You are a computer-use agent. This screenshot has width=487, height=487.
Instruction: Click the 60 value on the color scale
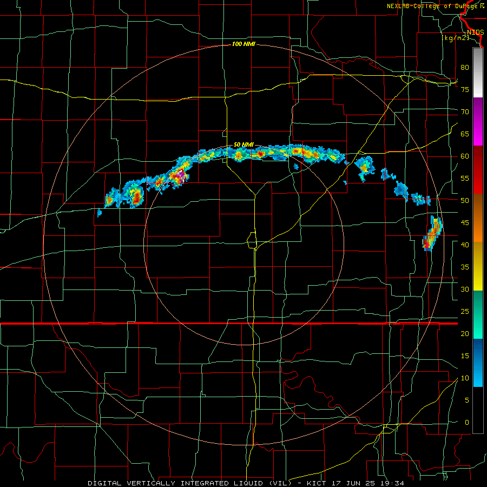click(x=465, y=156)
